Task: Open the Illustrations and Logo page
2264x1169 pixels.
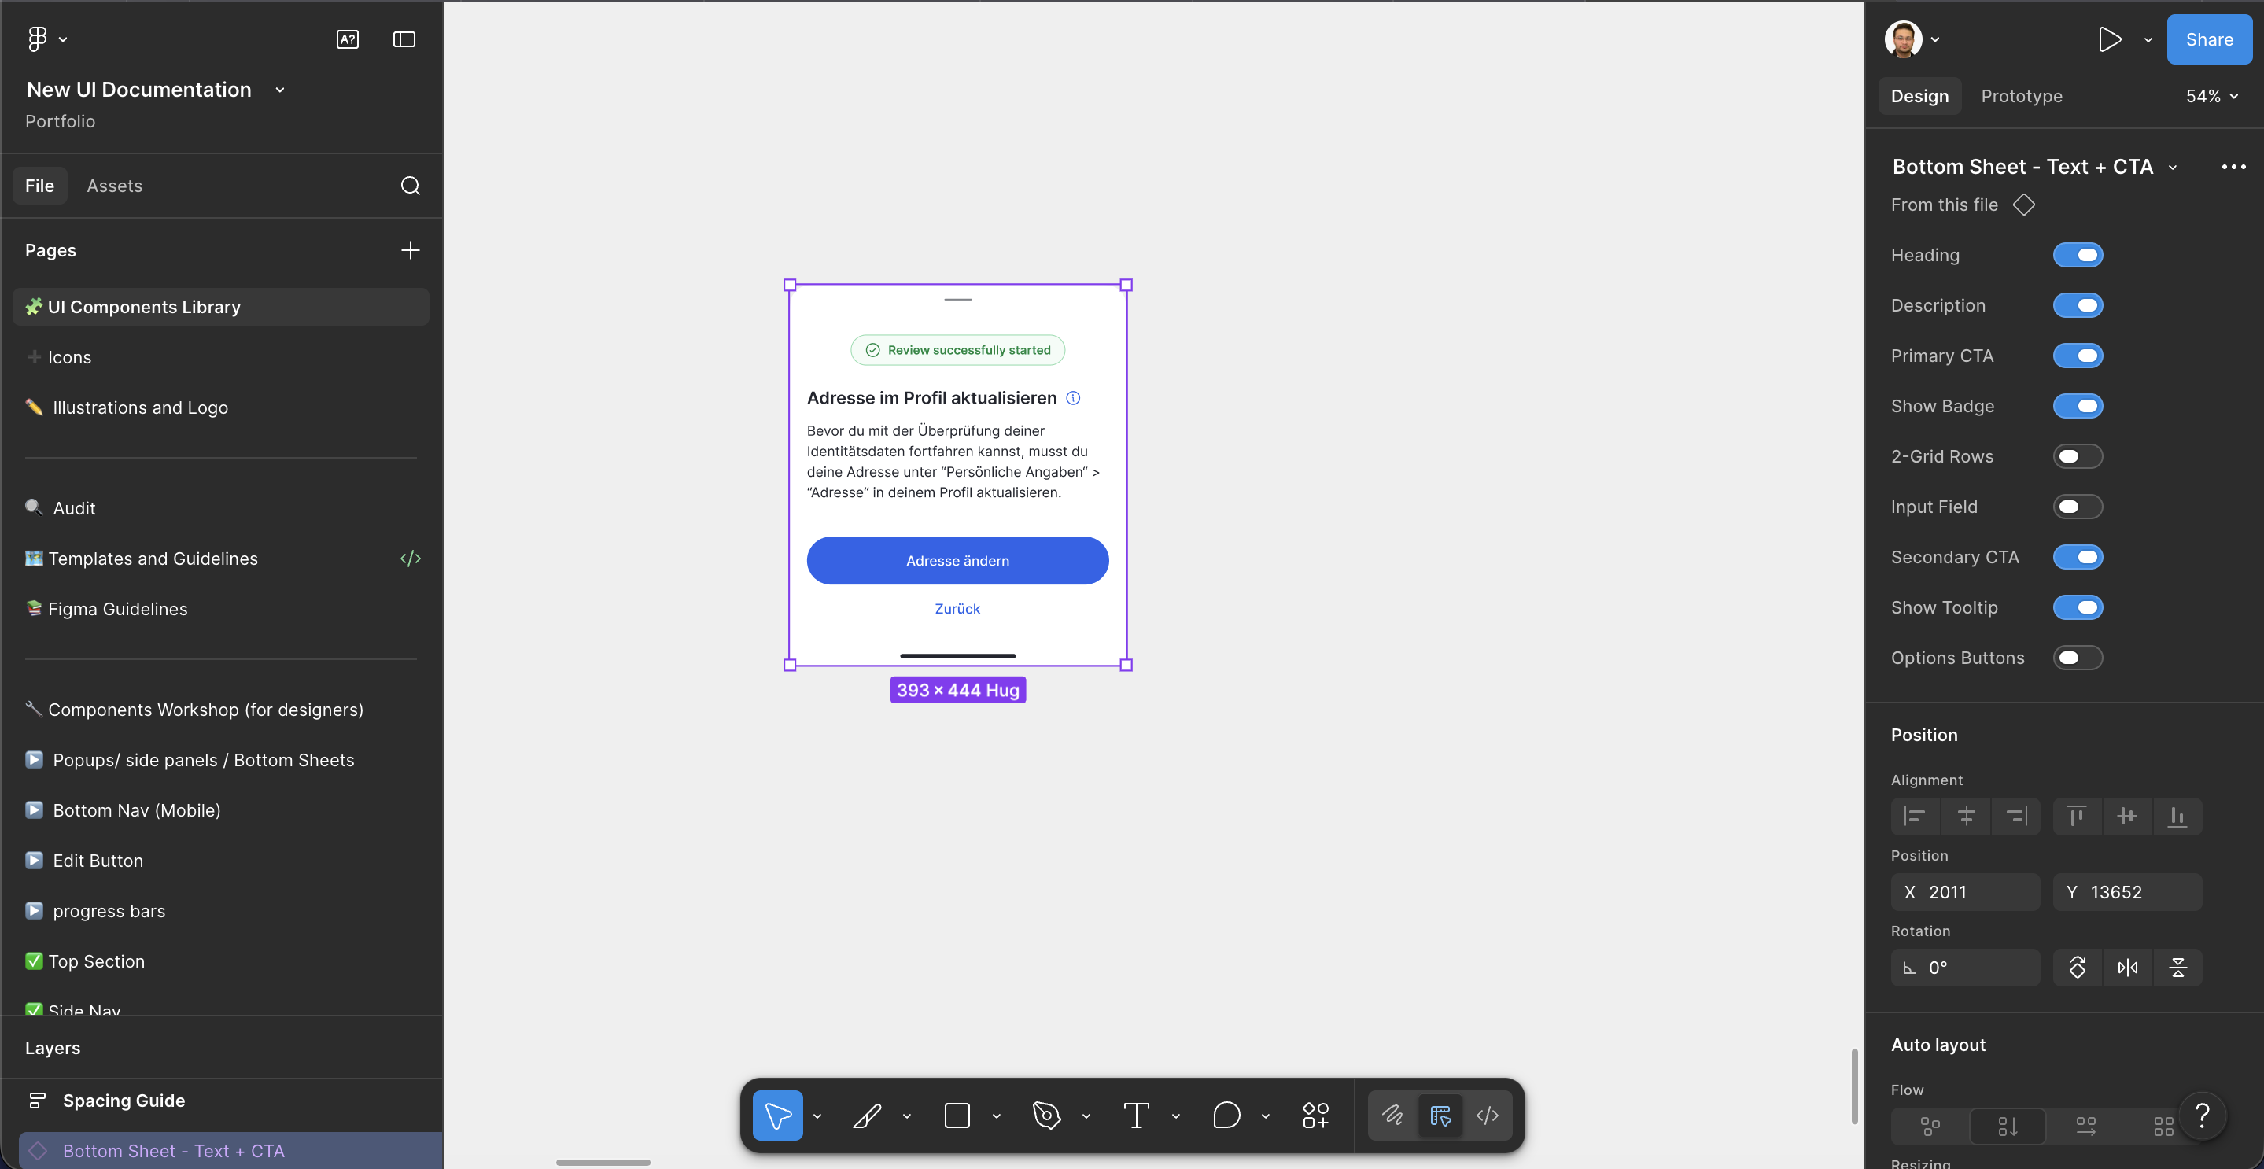Action: pos(220,407)
